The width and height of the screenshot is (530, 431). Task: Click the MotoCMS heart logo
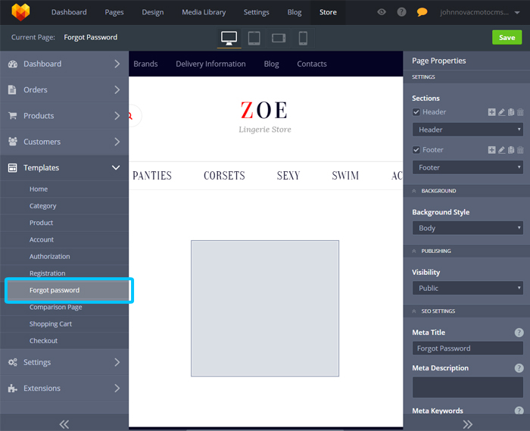click(20, 12)
